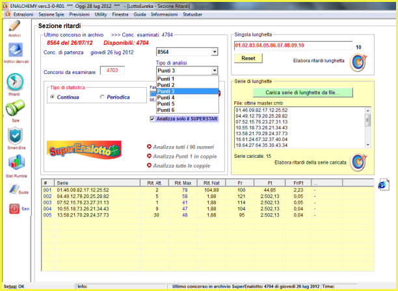The height and width of the screenshot is (291, 398).
Task: Select the Periodica statistic radio button
Action: [x=102, y=97]
